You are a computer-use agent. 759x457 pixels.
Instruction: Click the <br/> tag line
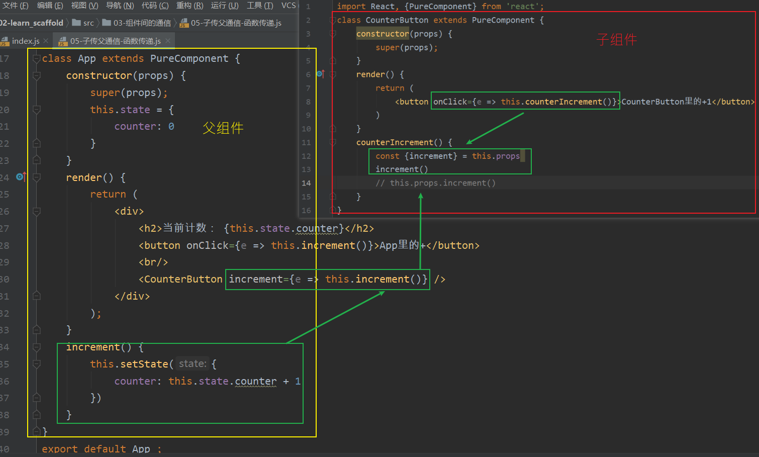click(153, 262)
